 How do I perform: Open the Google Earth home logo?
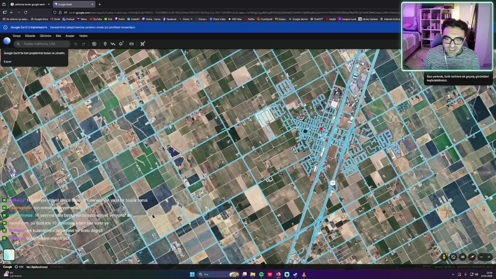[x=7, y=41]
